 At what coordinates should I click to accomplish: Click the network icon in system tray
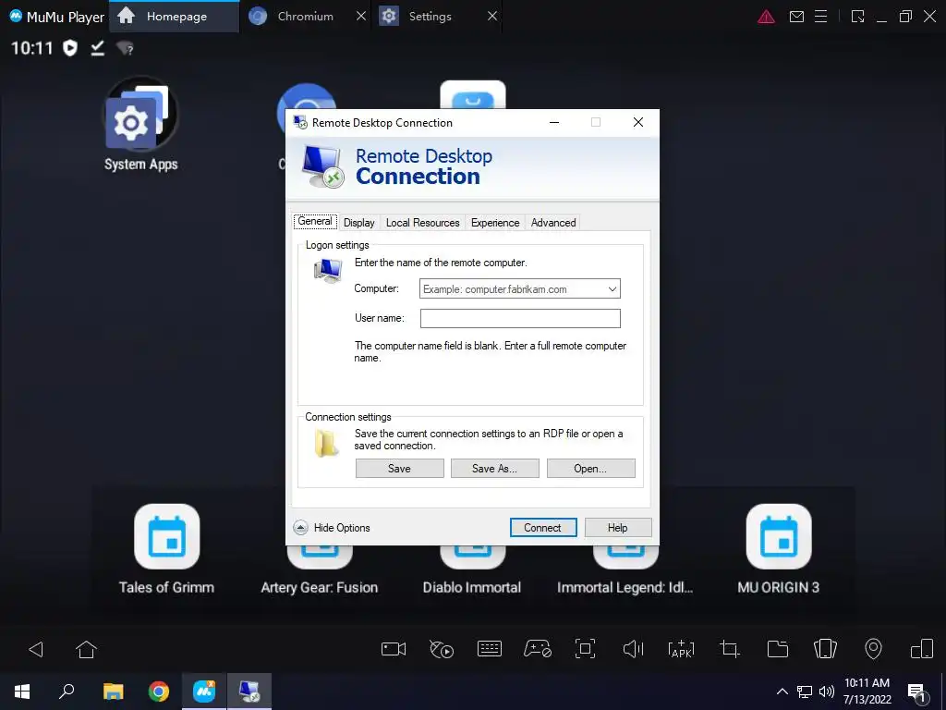(805, 692)
